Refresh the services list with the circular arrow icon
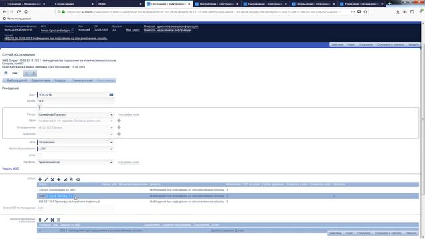The width and height of the screenshot is (425, 239). point(78,179)
